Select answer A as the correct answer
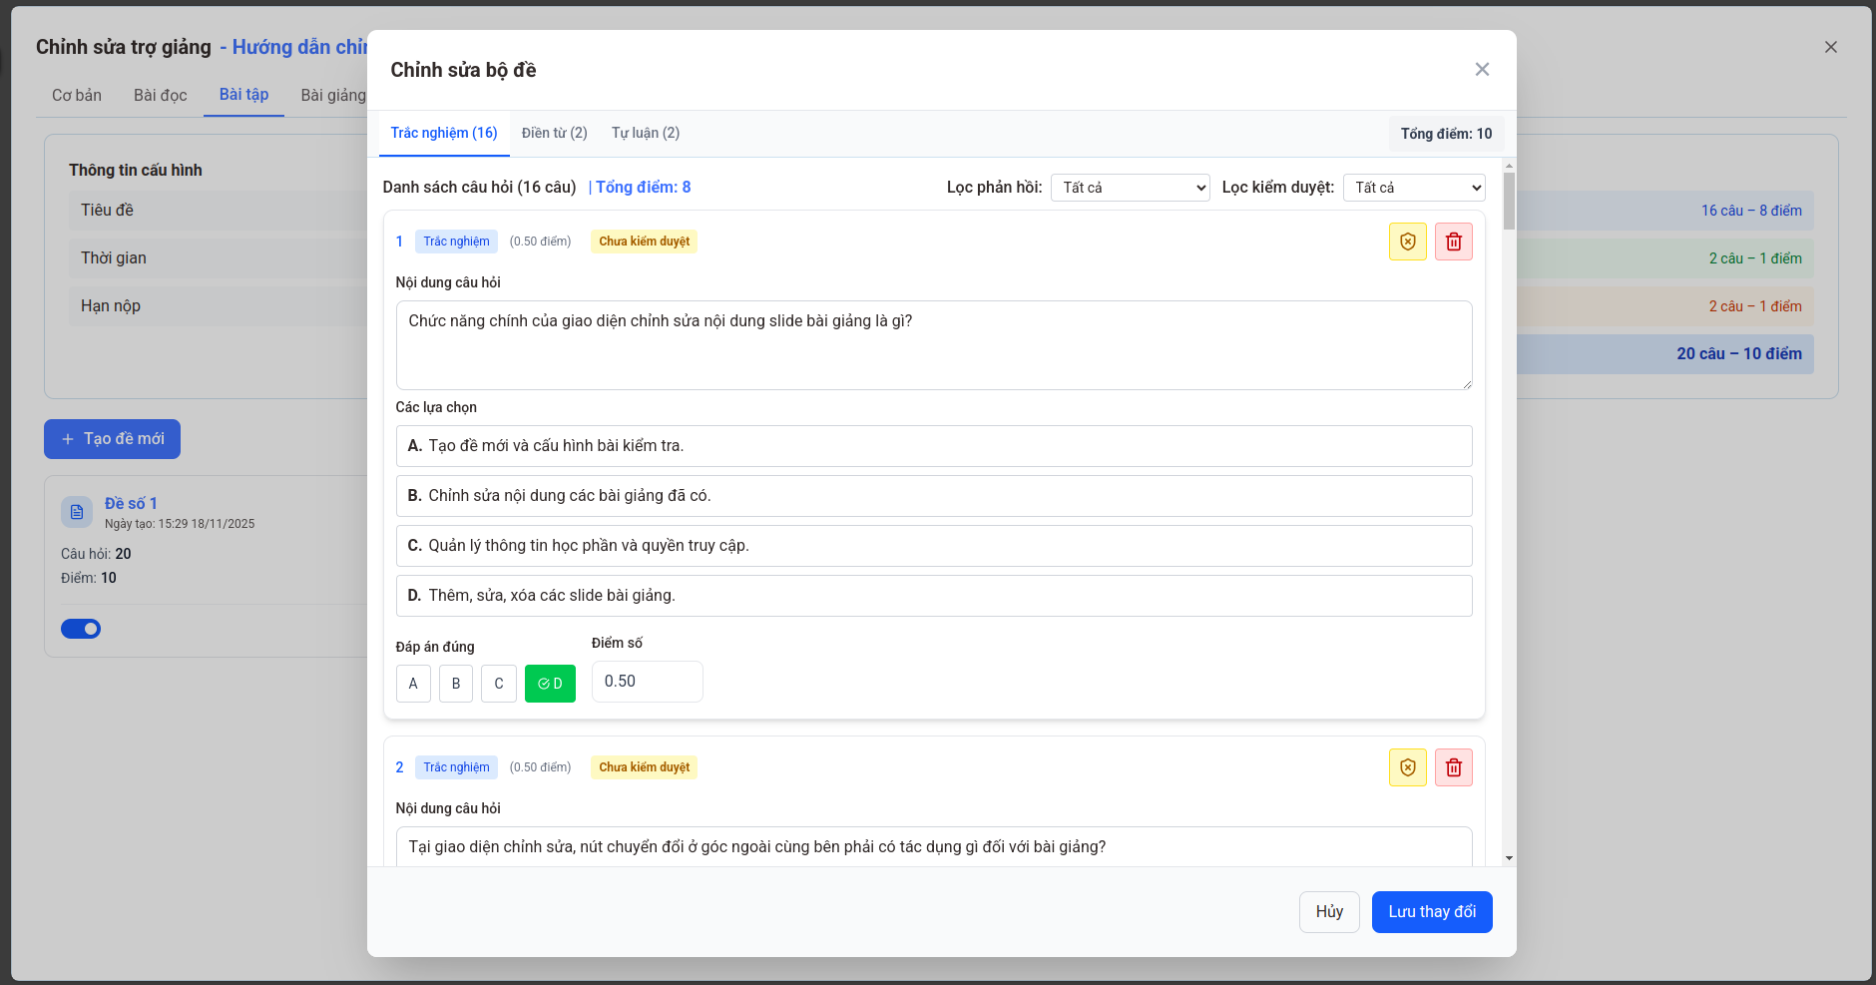 pos(413,684)
